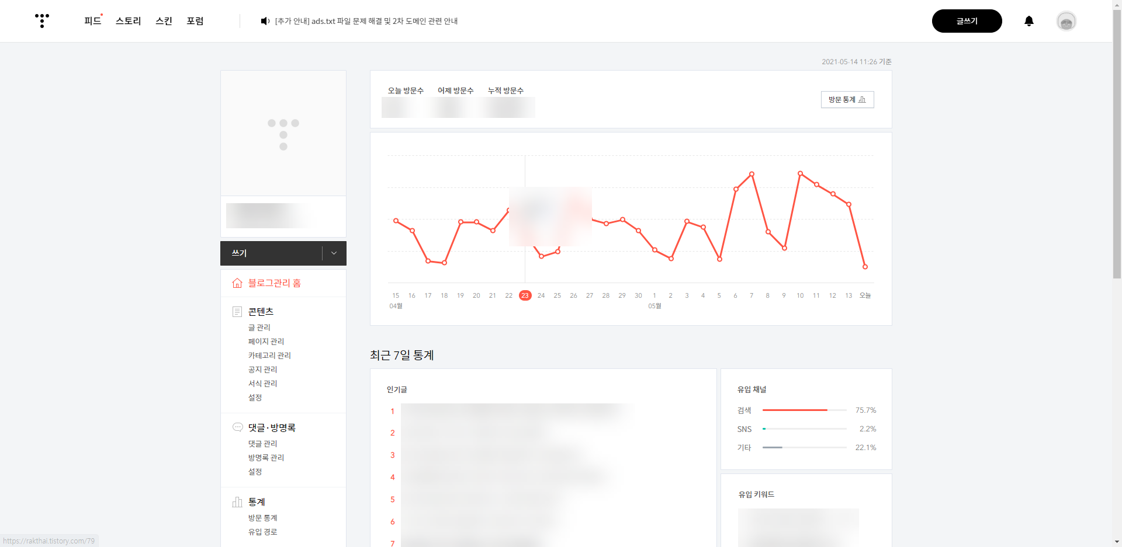This screenshot has height=547, width=1122.
Task: Click the 블로그관리 홈 house icon
Action: [x=237, y=283]
